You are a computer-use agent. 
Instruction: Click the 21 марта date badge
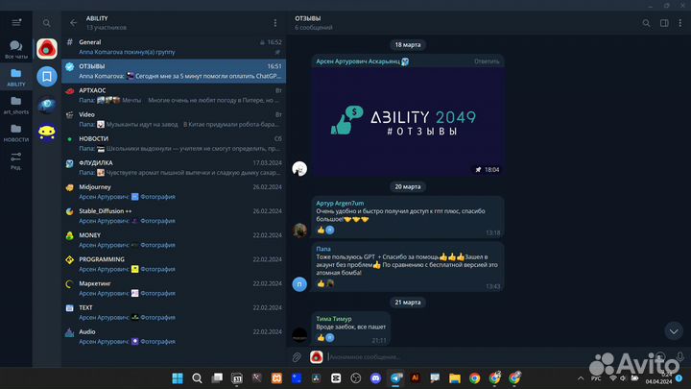(x=408, y=303)
